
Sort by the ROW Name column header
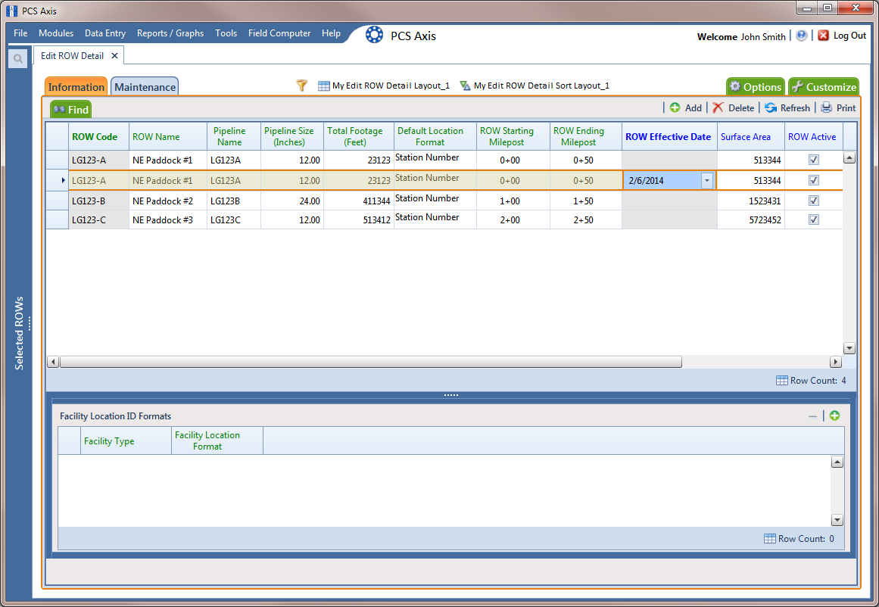click(x=167, y=137)
